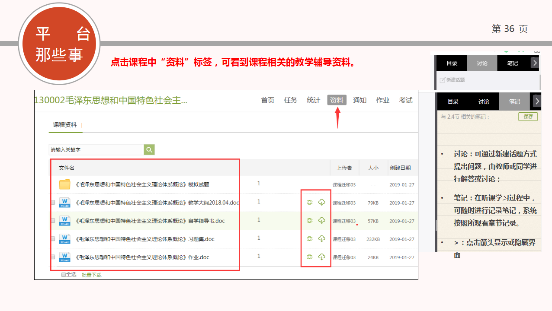Open the 模拟试题 folder icon
The height and width of the screenshot is (311, 552).
tap(65, 184)
